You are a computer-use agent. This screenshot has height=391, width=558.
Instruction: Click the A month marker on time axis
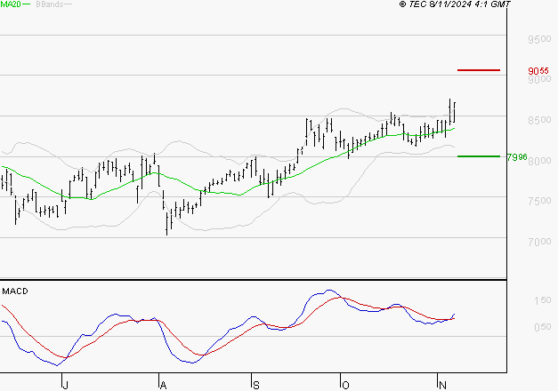point(163,385)
